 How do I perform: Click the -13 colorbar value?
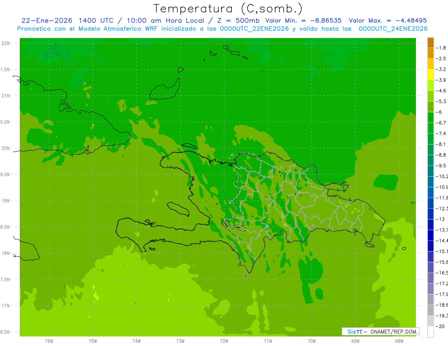[440, 219]
